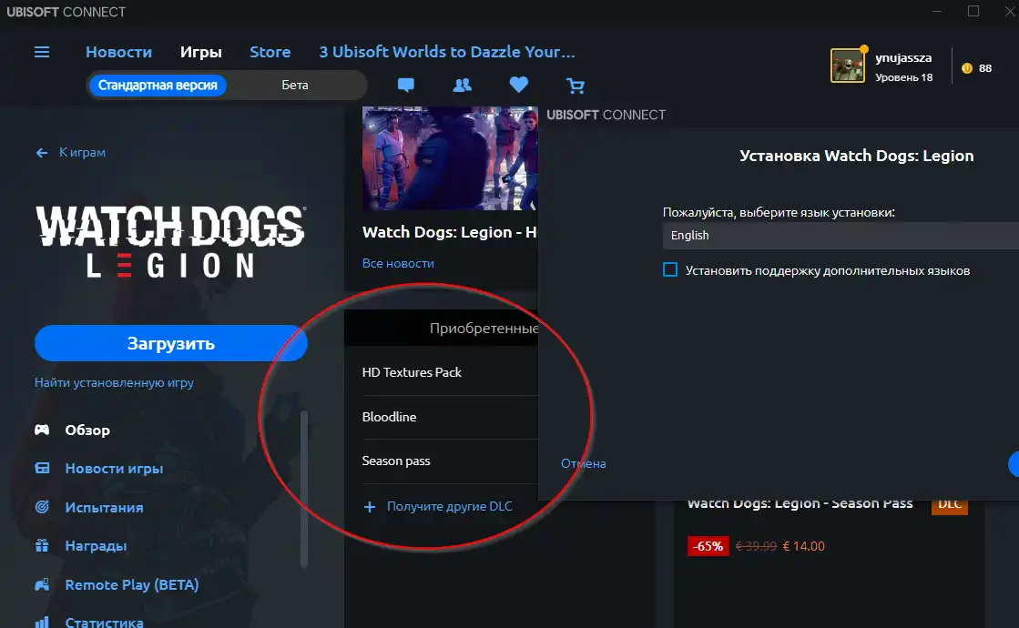The height and width of the screenshot is (628, 1019).
Task: Open the installation language dropdown showing English
Action: click(841, 235)
